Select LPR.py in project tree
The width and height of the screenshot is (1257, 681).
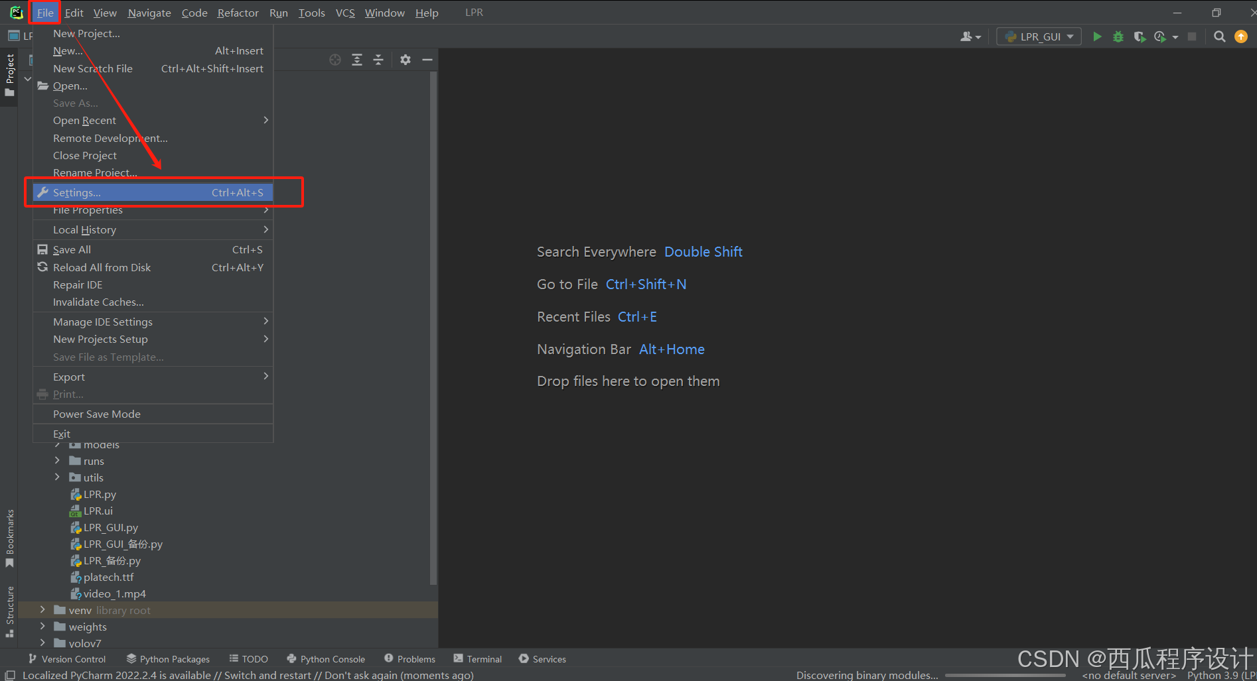100,494
